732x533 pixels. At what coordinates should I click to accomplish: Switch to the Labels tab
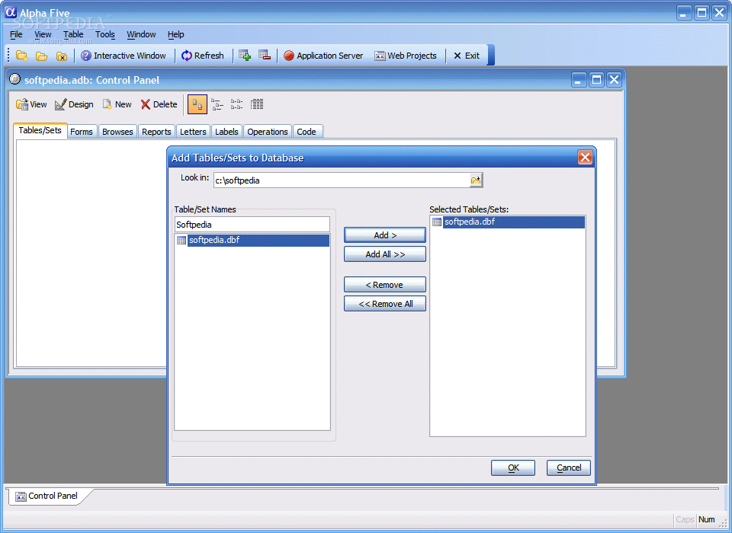227,132
